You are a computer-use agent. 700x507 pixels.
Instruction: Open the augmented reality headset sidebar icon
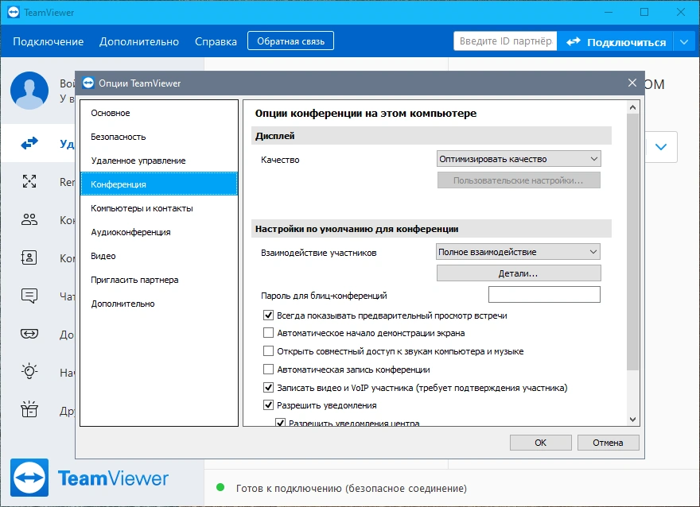(x=29, y=334)
